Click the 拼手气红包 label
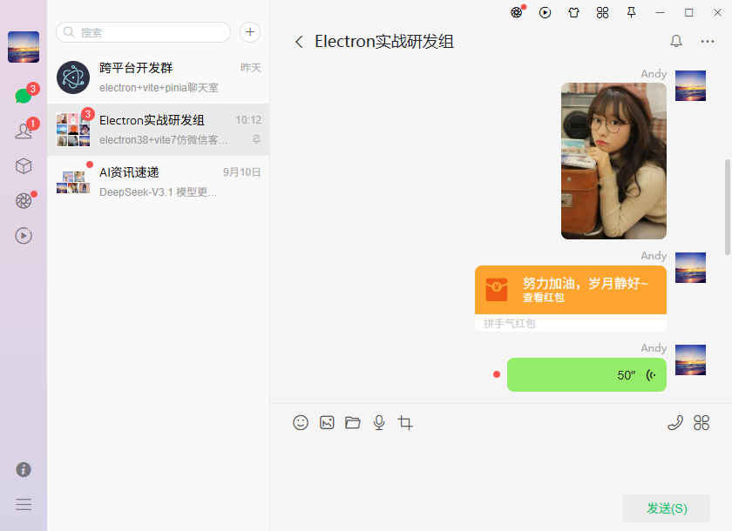Viewport: 732px width, 531px height. (x=509, y=323)
